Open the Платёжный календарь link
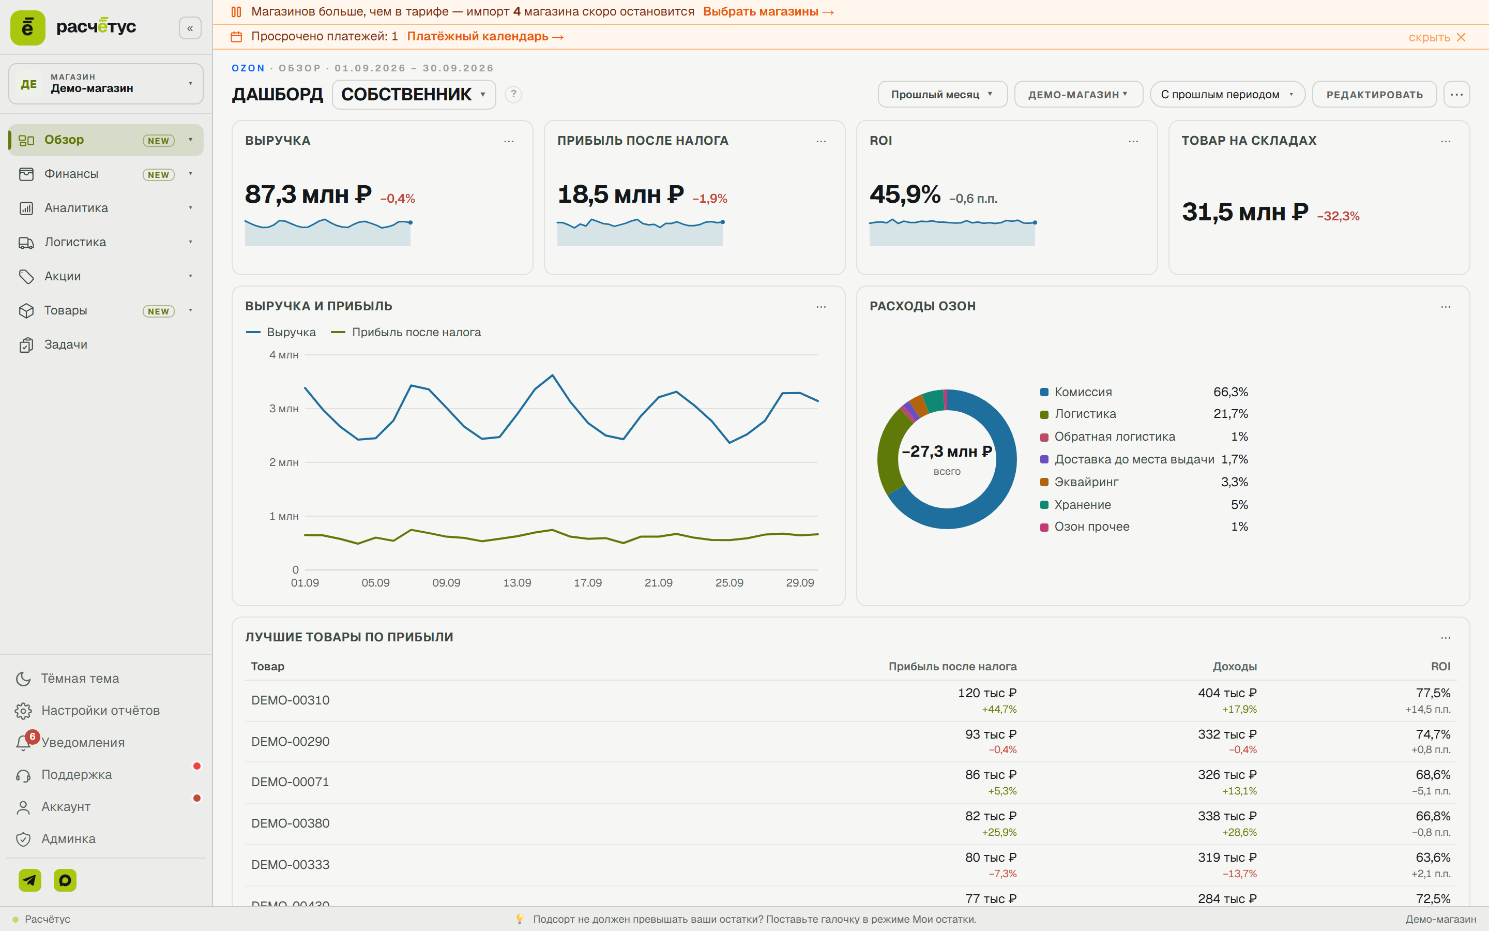 click(x=485, y=36)
